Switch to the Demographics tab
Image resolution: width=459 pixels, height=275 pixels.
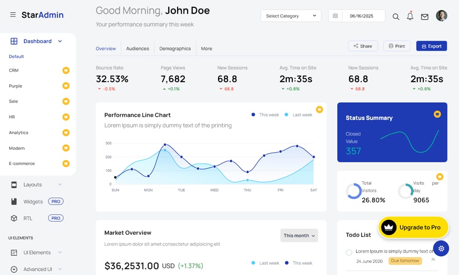pyautogui.click(x=175, y=49)
